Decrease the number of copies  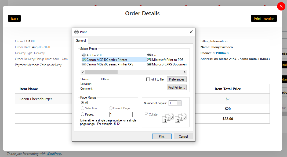179,104
